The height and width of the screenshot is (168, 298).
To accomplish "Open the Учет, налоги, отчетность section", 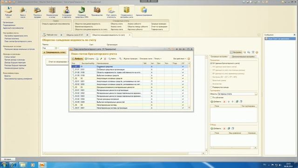I will (111, 12).
